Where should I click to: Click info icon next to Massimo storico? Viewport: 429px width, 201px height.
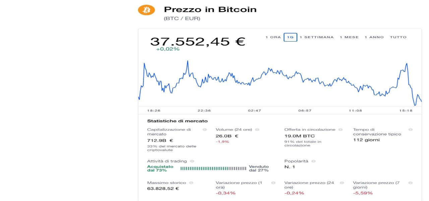pyautogui.click(x=191, y=183)
